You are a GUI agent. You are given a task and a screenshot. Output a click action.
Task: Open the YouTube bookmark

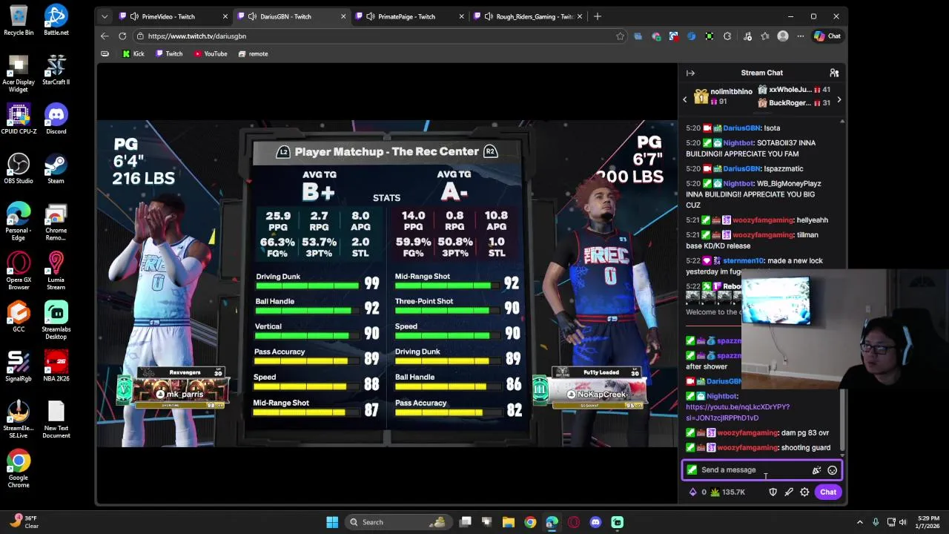(211, 53)
